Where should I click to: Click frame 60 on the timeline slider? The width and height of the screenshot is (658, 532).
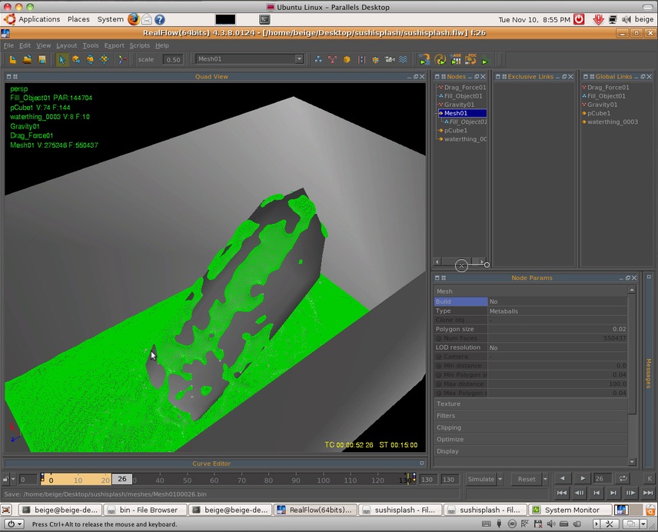point(214,480)
